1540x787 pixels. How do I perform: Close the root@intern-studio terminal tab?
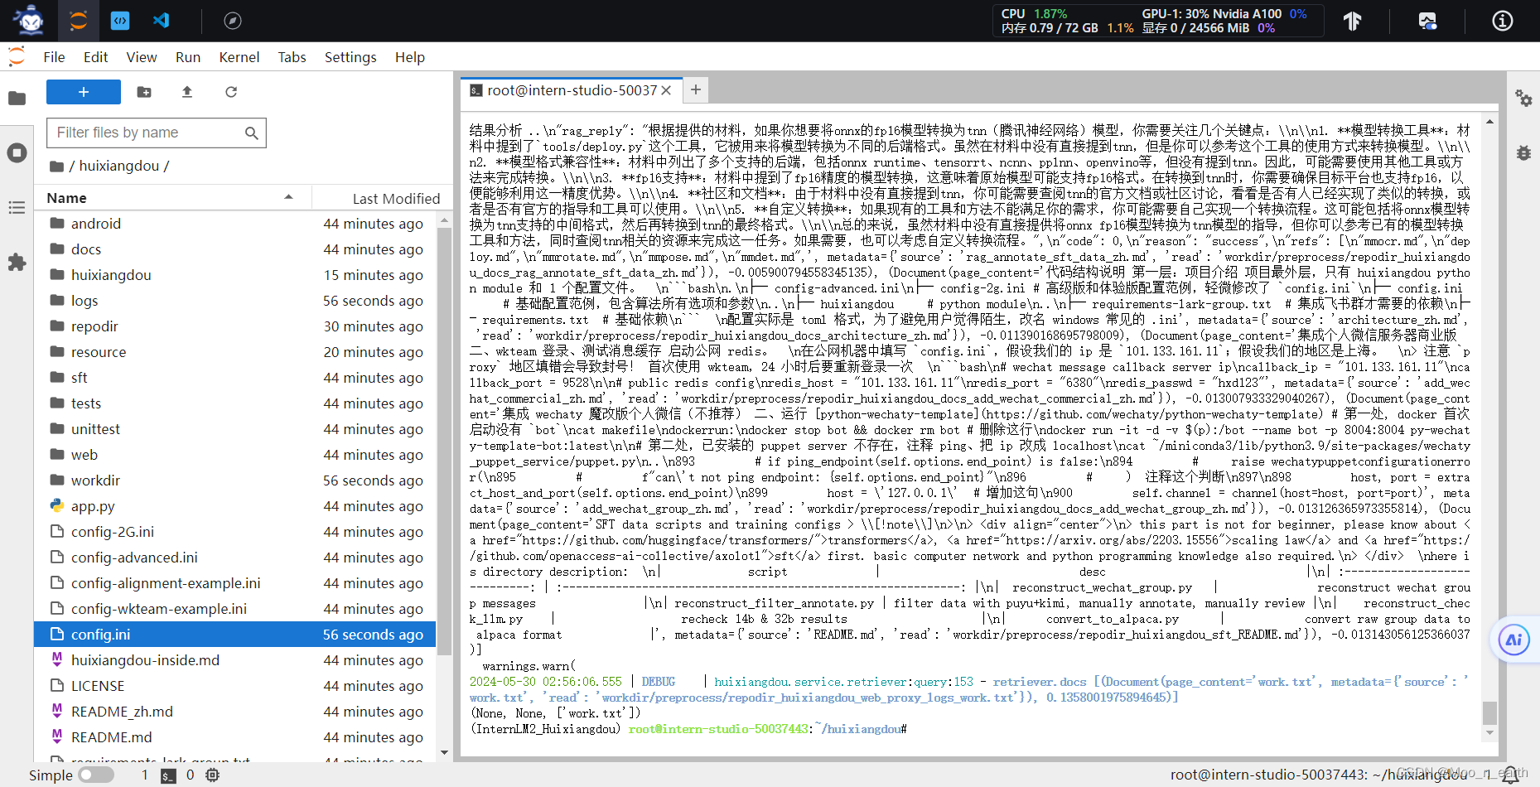click(666, 91)
